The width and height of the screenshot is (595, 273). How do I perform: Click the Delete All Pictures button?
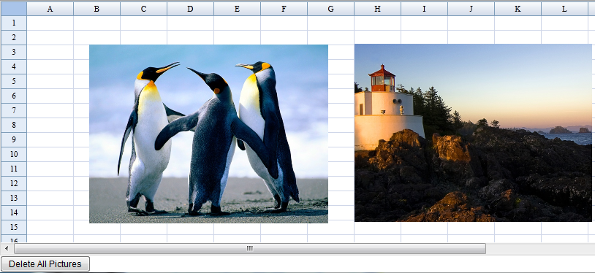[x=45, y=264]
